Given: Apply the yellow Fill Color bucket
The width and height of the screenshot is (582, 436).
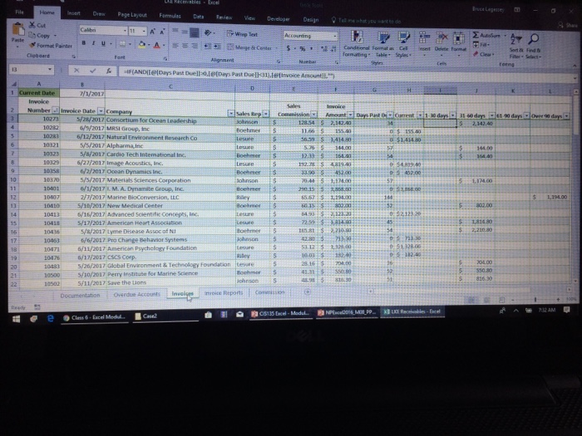Looking at the screenshot, I should (x=142, y=45).
